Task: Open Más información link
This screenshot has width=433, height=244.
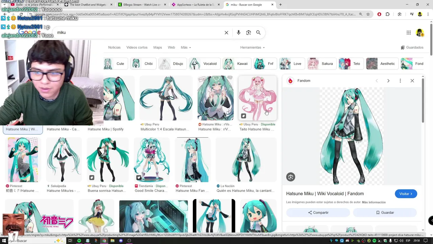Action: (x=374, y=202)
